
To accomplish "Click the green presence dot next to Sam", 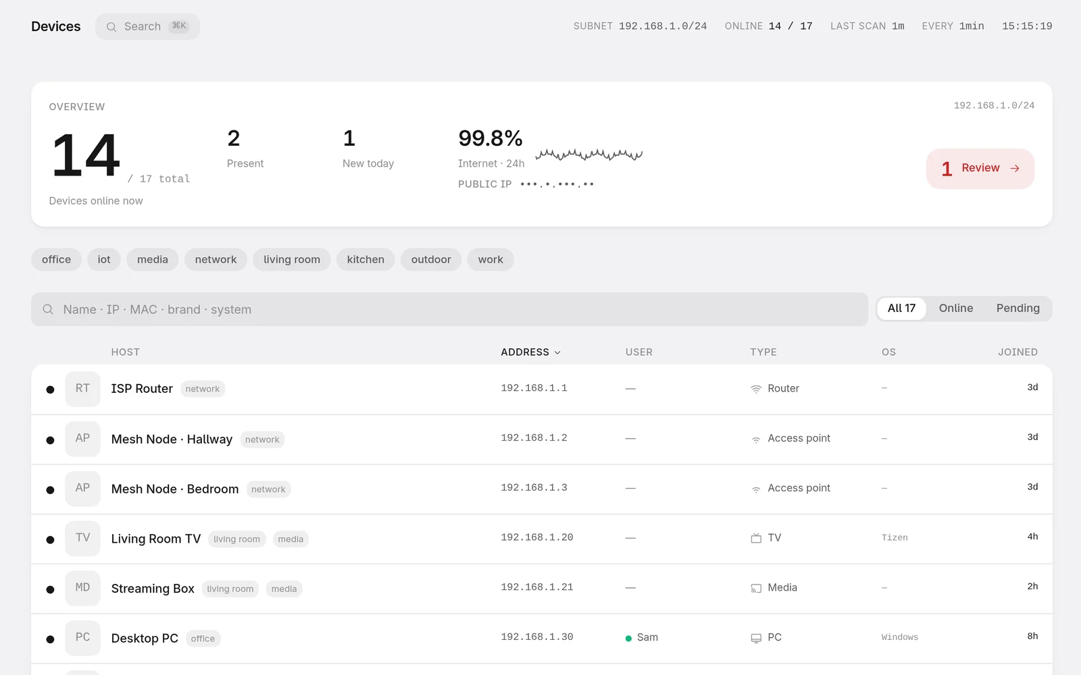I will coord(629,638).
